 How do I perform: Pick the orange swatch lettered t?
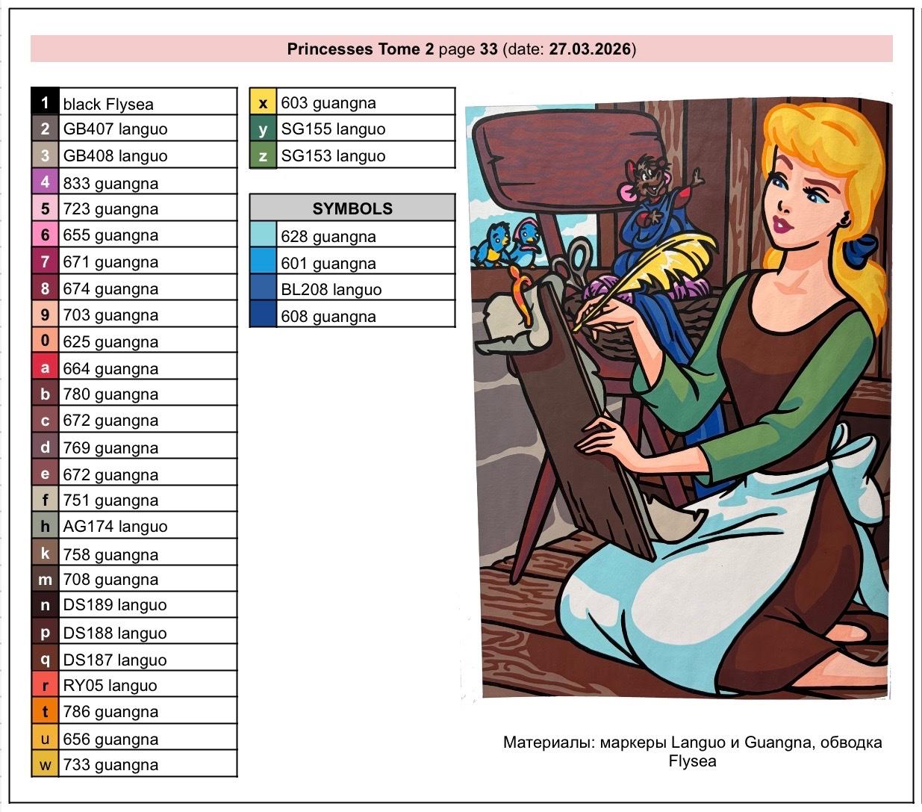point(45,711)
